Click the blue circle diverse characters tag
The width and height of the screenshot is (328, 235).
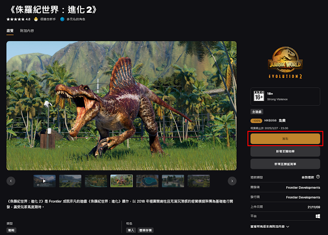(x=62, y=19)
